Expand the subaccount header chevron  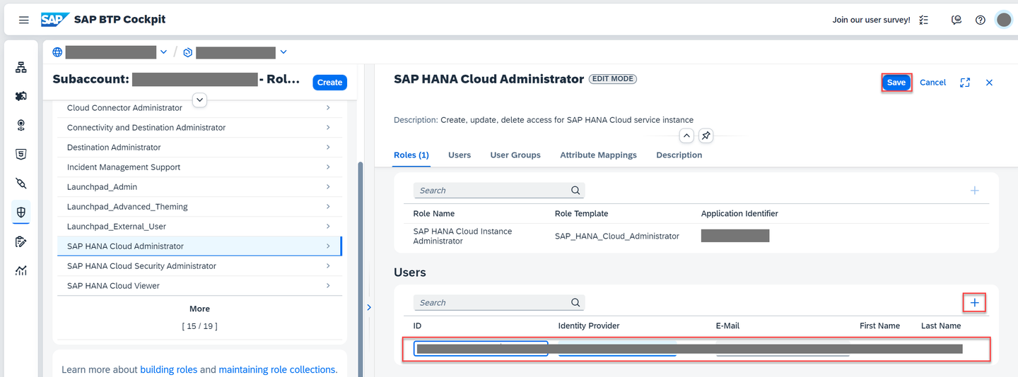click(200, 100)
